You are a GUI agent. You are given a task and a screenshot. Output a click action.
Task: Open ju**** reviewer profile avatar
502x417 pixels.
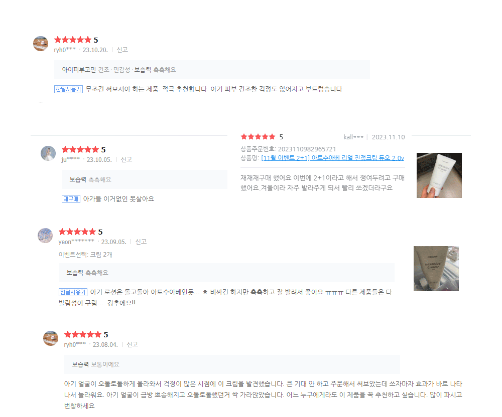48,153
